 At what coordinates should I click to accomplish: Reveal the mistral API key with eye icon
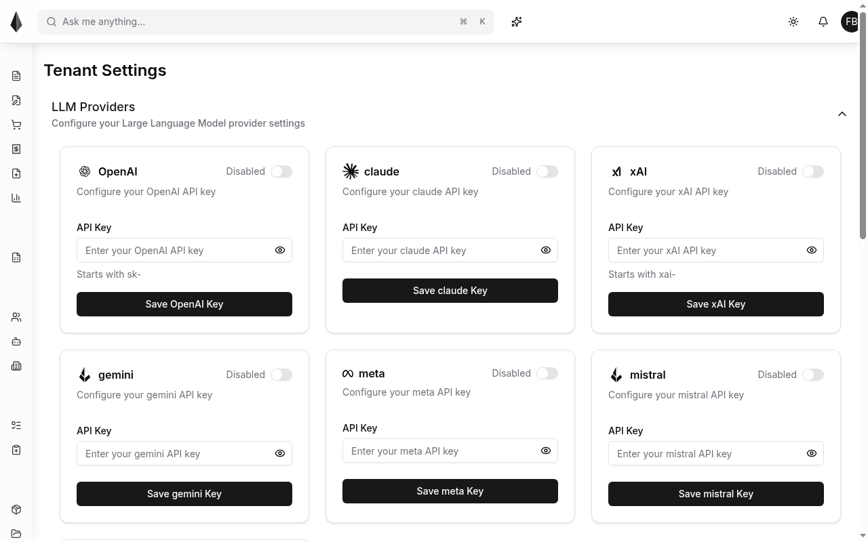812,453
